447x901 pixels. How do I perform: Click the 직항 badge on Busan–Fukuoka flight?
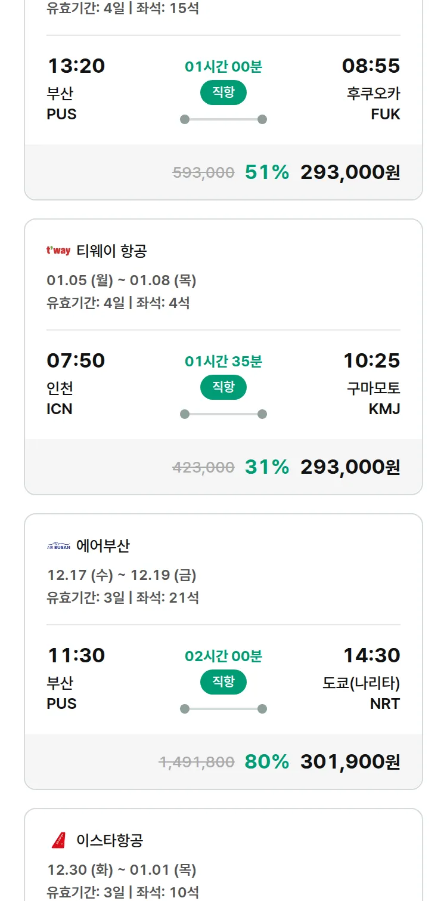coord(223,92)
